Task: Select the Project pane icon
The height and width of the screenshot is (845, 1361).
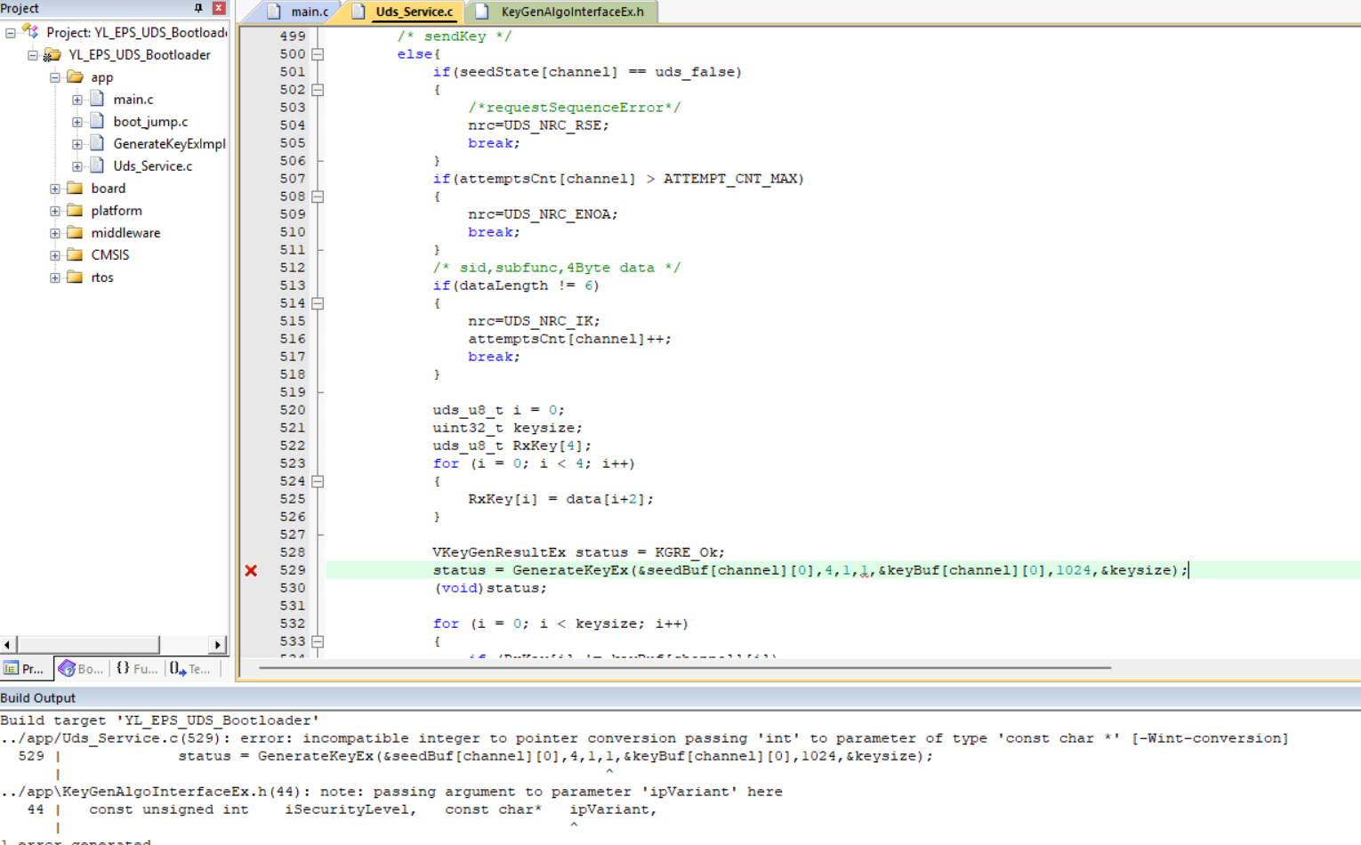Action: tap(25, 668)
